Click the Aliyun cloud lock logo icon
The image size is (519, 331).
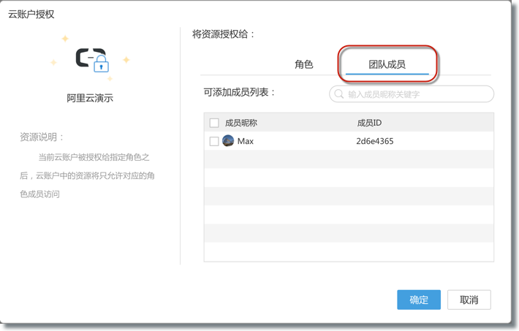pos(91,59)
